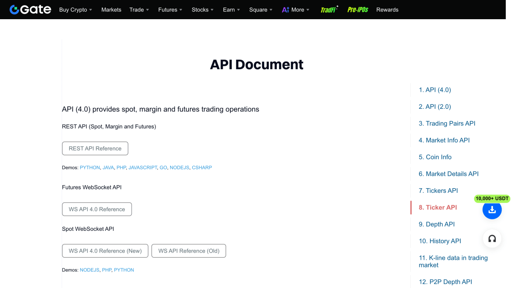Click the 10,000+ USDT badge
This screenshot has width=513, height=288.
coord(492,198)
